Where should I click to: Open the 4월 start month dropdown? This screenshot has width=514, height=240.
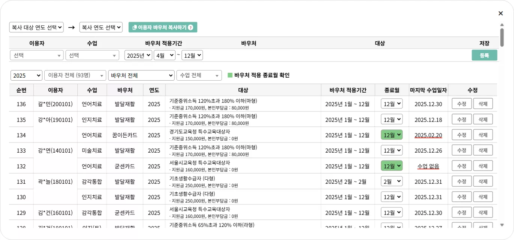164,55
